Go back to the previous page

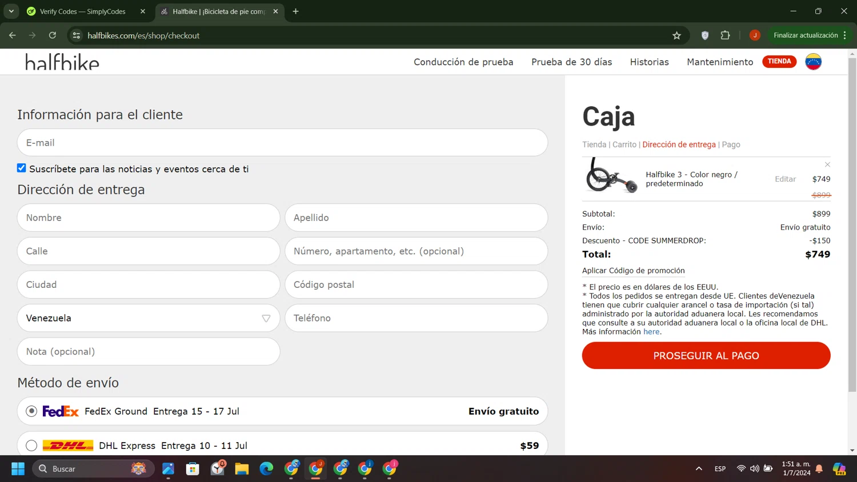pyautogui.click(x=13, y=35)
